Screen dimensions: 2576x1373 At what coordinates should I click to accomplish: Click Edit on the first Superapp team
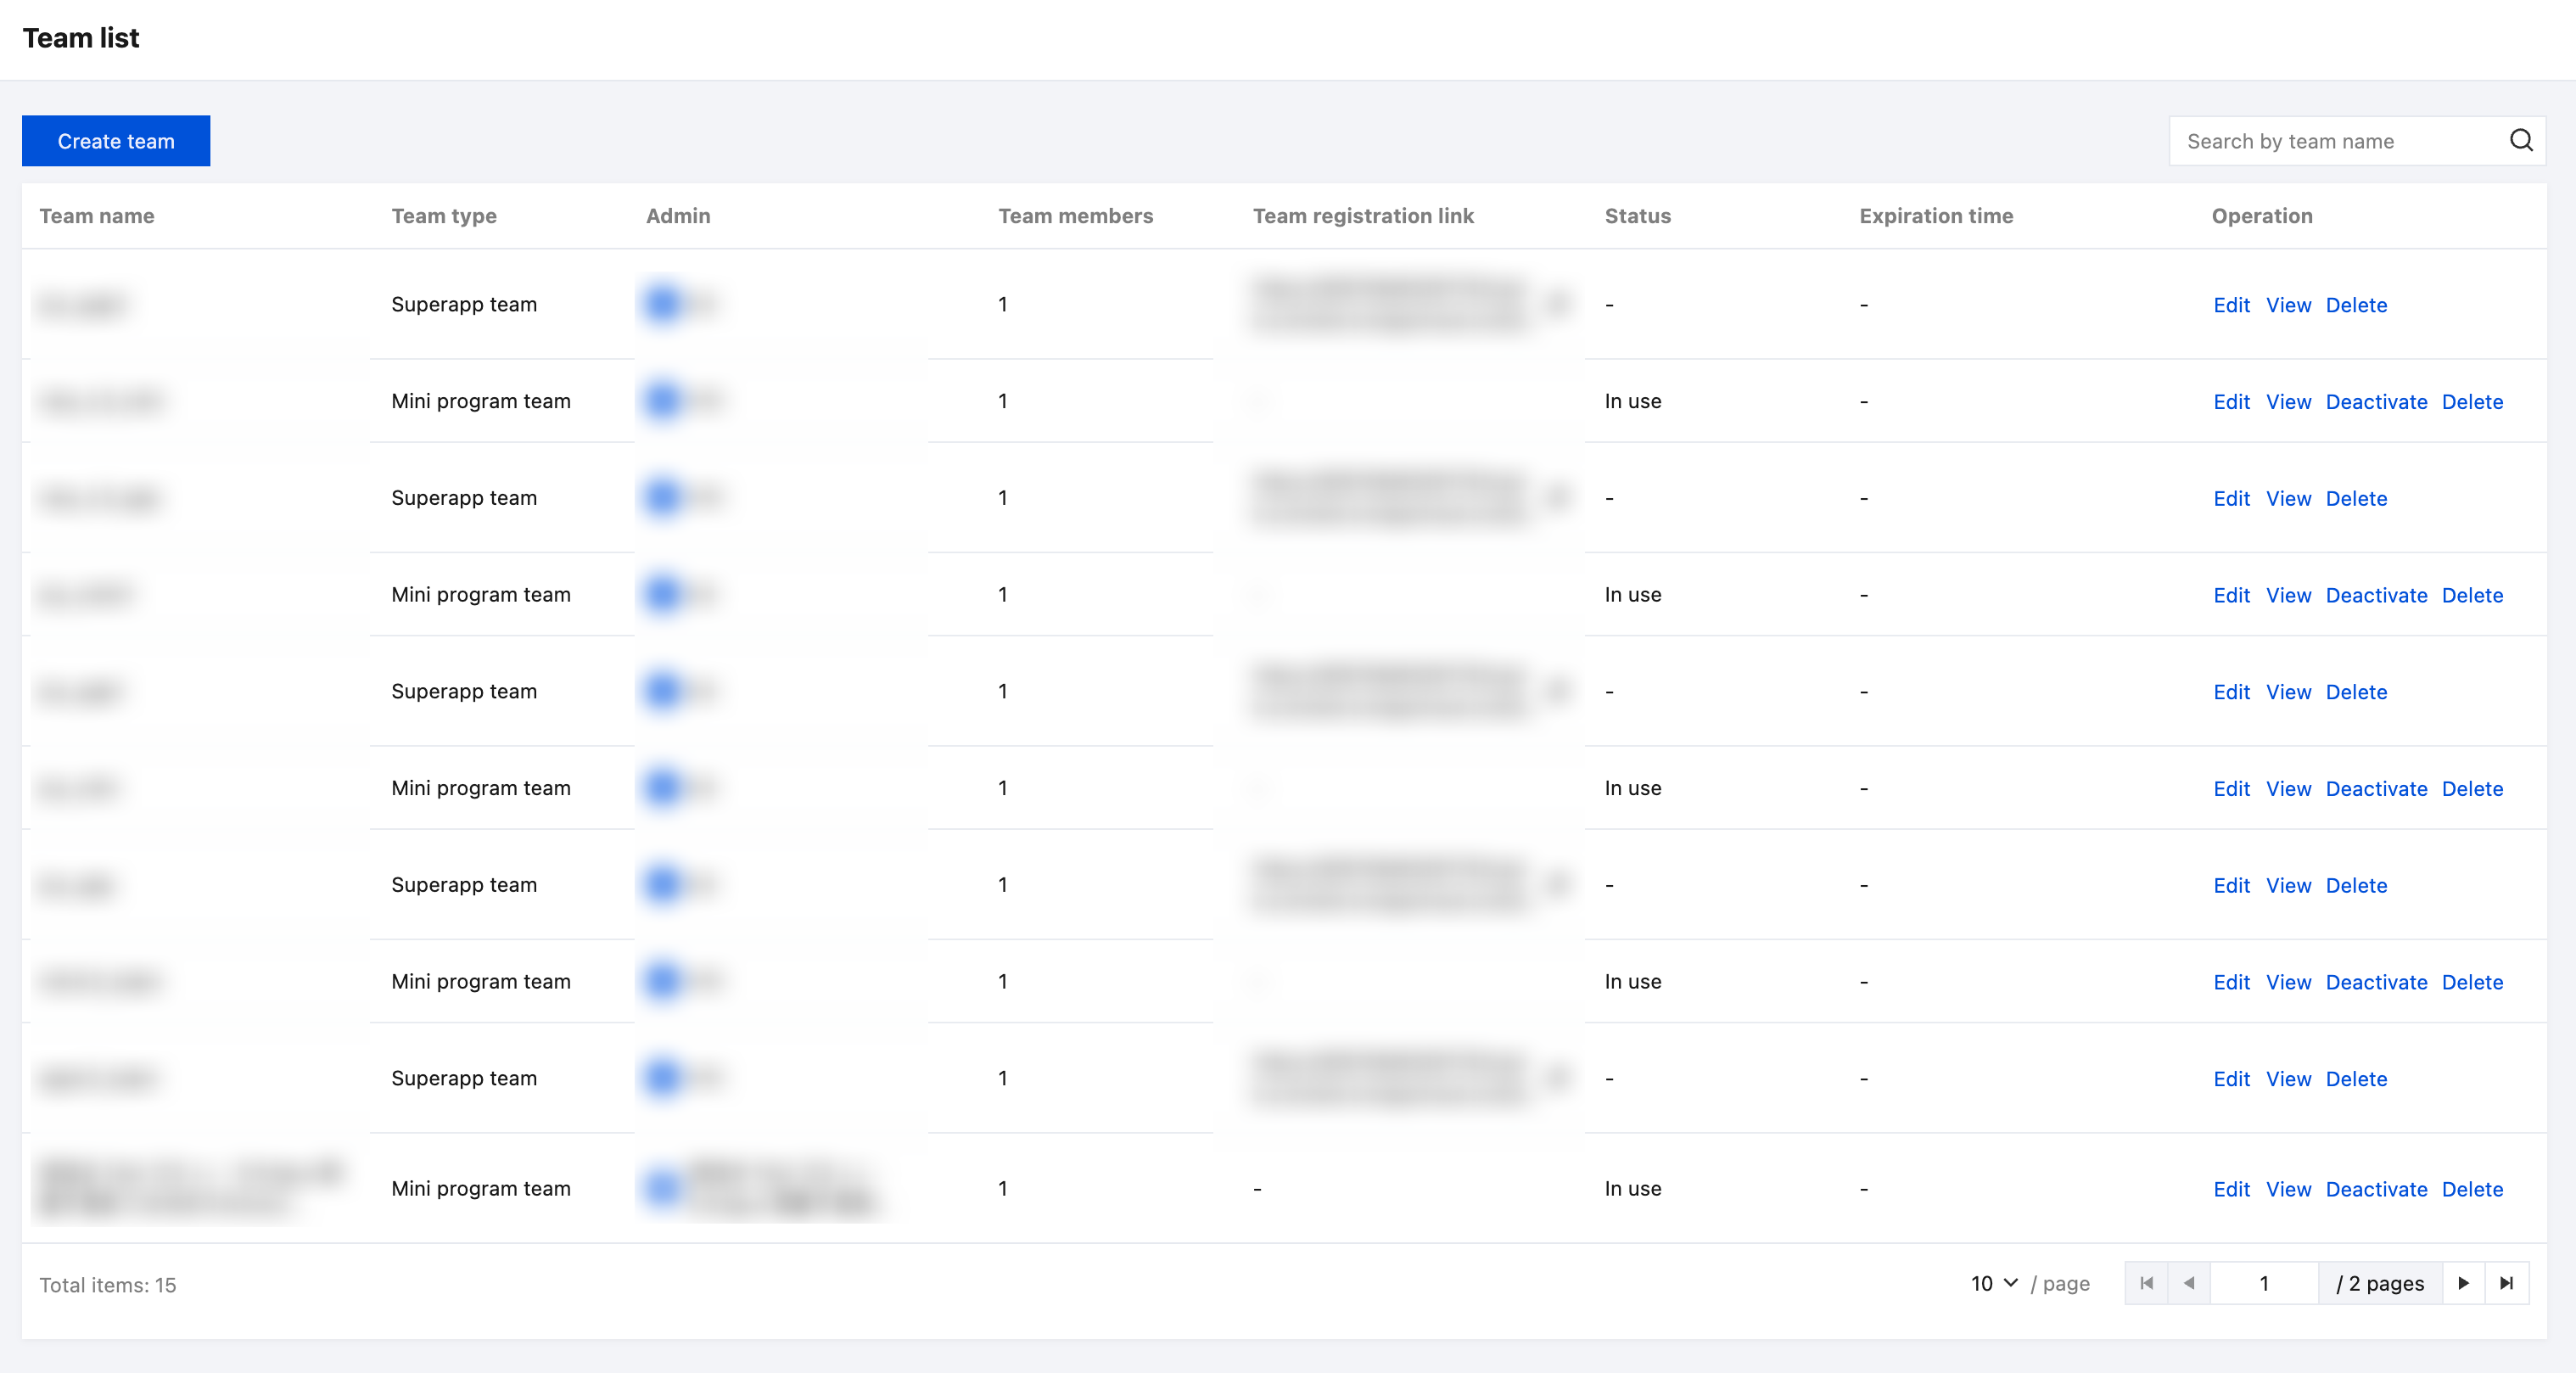2231,305
